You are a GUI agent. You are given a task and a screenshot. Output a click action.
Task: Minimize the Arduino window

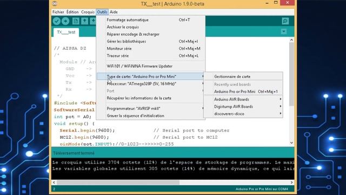pyautogui.click(x=267, y=3)
